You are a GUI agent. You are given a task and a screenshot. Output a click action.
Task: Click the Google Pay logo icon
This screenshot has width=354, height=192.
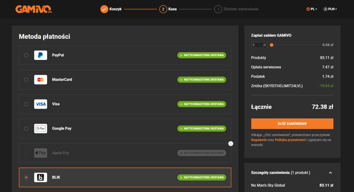point(40,128)
